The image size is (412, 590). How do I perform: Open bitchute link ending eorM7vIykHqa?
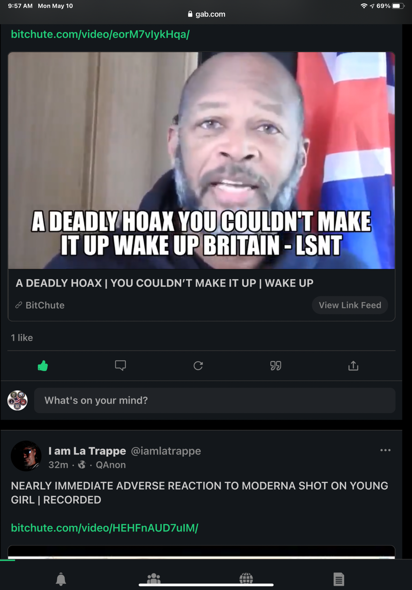(x=100, y=34)
